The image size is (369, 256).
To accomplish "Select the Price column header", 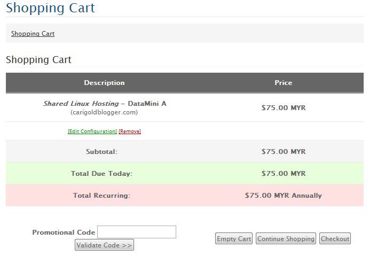I will (284, 83).
